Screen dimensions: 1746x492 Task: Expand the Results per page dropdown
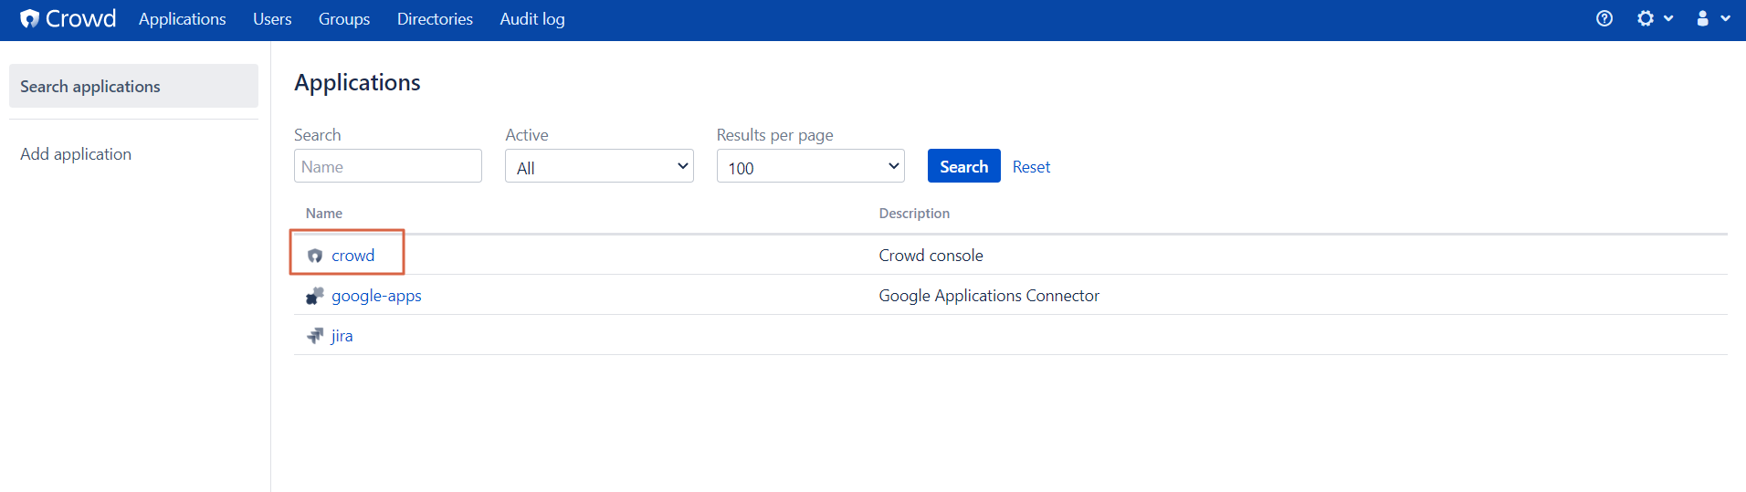coord(811,166)
